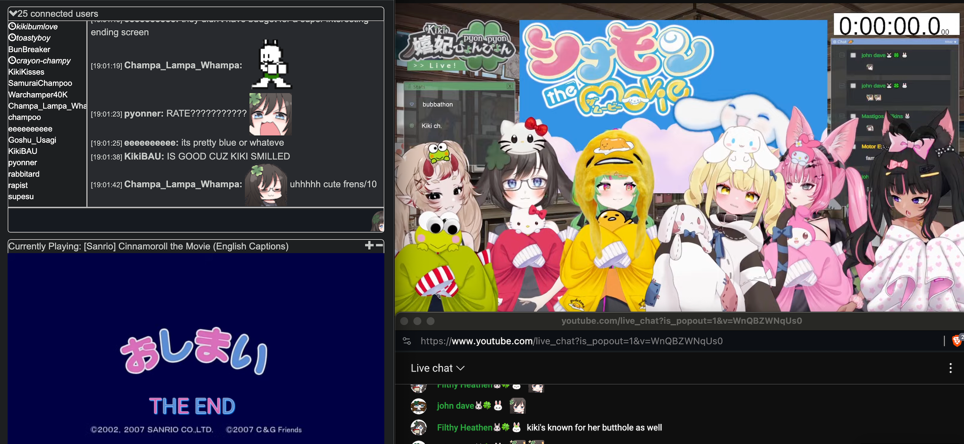
Task: Select user Goshu_Usagi in user list
Action: [32, 140]
